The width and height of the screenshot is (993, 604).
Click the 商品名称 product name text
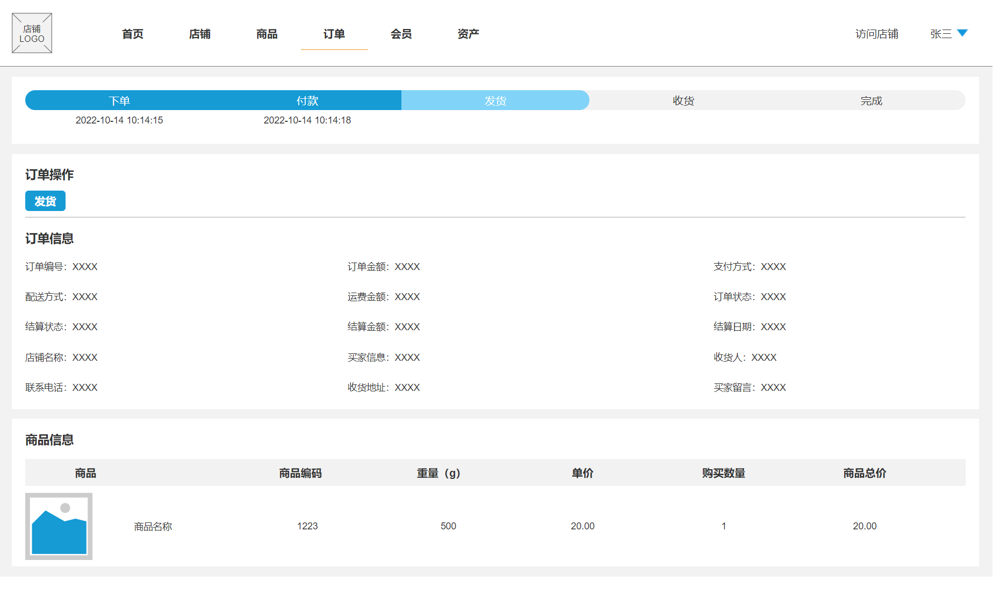pos(153,527)
